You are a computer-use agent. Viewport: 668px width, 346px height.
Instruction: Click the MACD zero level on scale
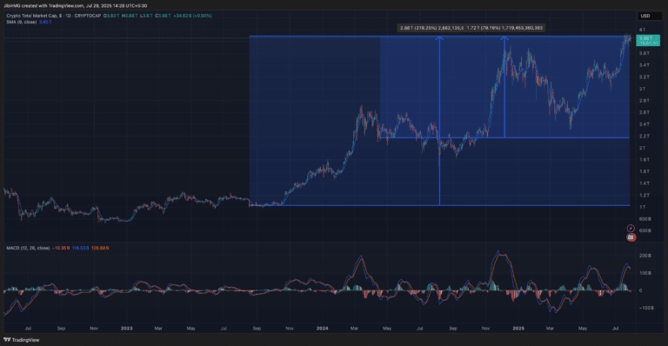point(641,290)
